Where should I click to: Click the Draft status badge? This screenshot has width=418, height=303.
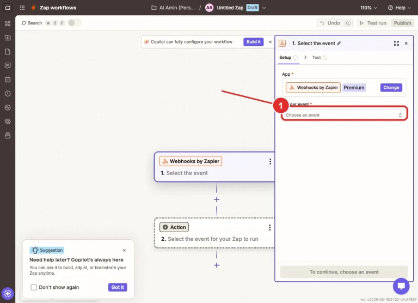252,8
